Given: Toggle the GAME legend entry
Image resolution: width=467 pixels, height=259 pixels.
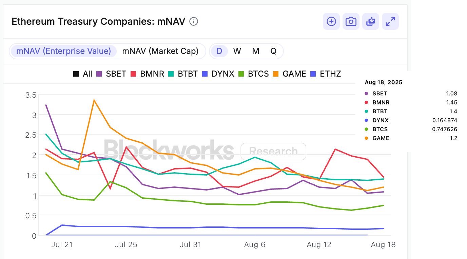Looking at the screenshot, I should [290, 74].
